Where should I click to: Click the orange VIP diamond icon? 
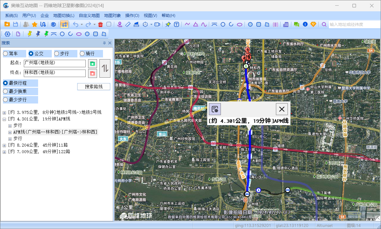(313, 24)
